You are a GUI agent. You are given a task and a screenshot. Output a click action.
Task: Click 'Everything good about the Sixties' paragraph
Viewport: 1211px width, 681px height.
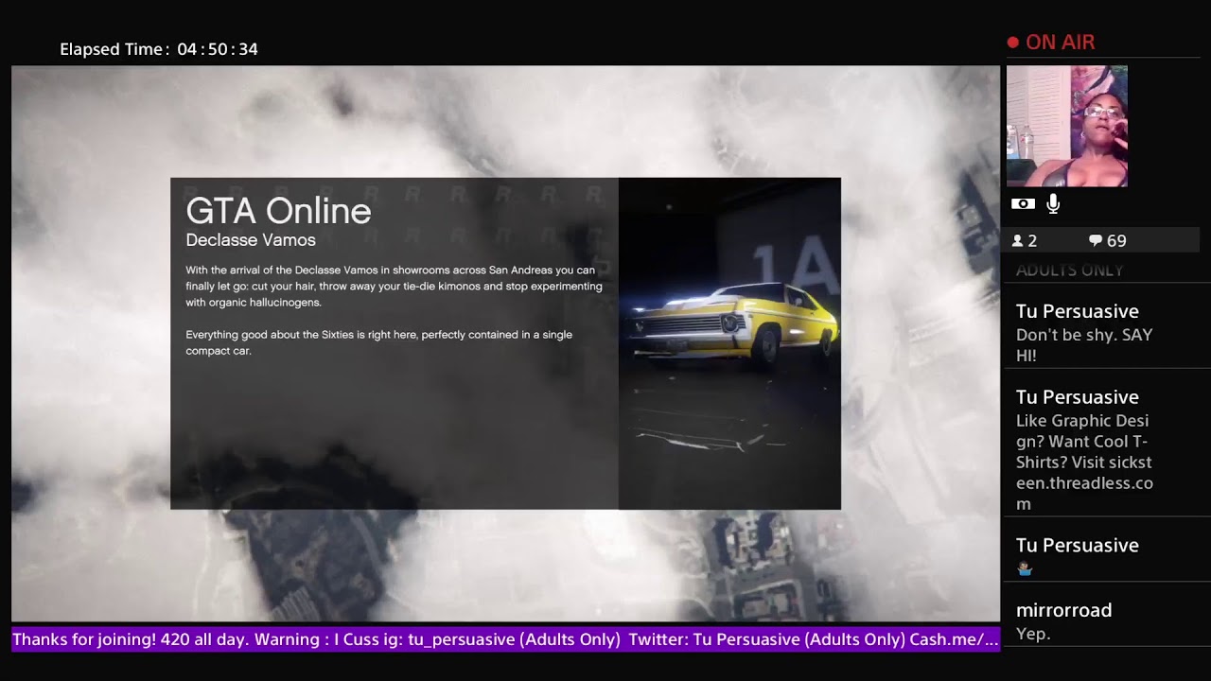pyautogui.click(x=378, y=342)
